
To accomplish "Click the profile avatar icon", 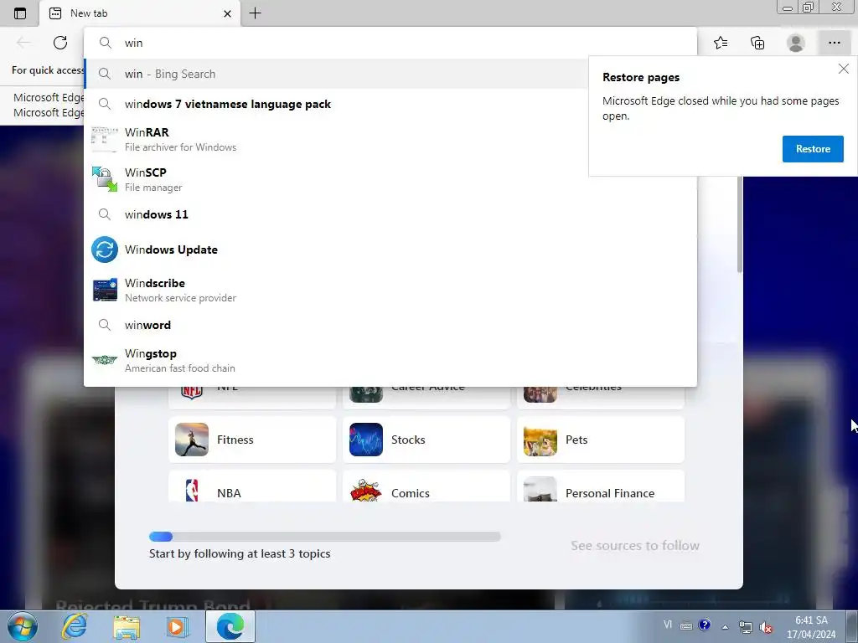I will point(796,43).
